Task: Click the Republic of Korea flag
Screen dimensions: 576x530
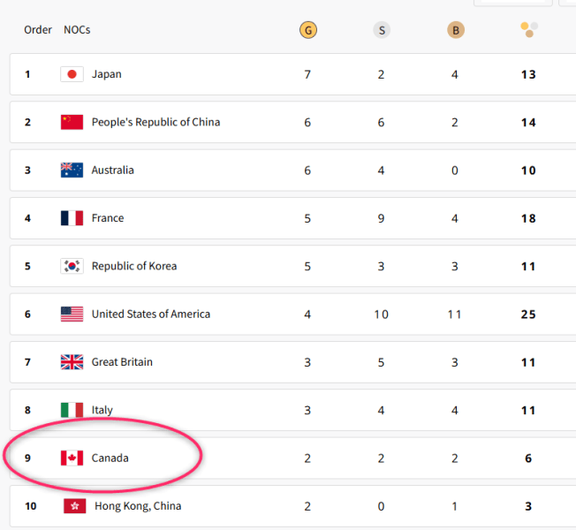Action: coord(72,266)
